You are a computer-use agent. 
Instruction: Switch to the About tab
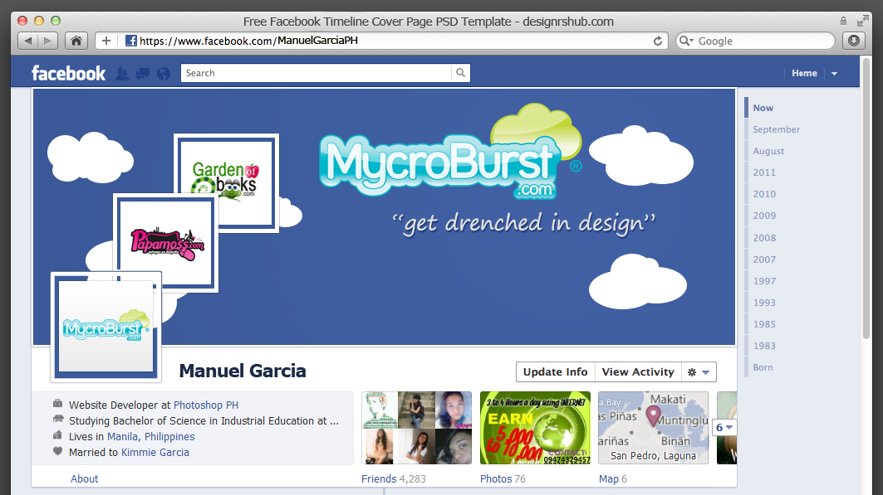(84, 479)
